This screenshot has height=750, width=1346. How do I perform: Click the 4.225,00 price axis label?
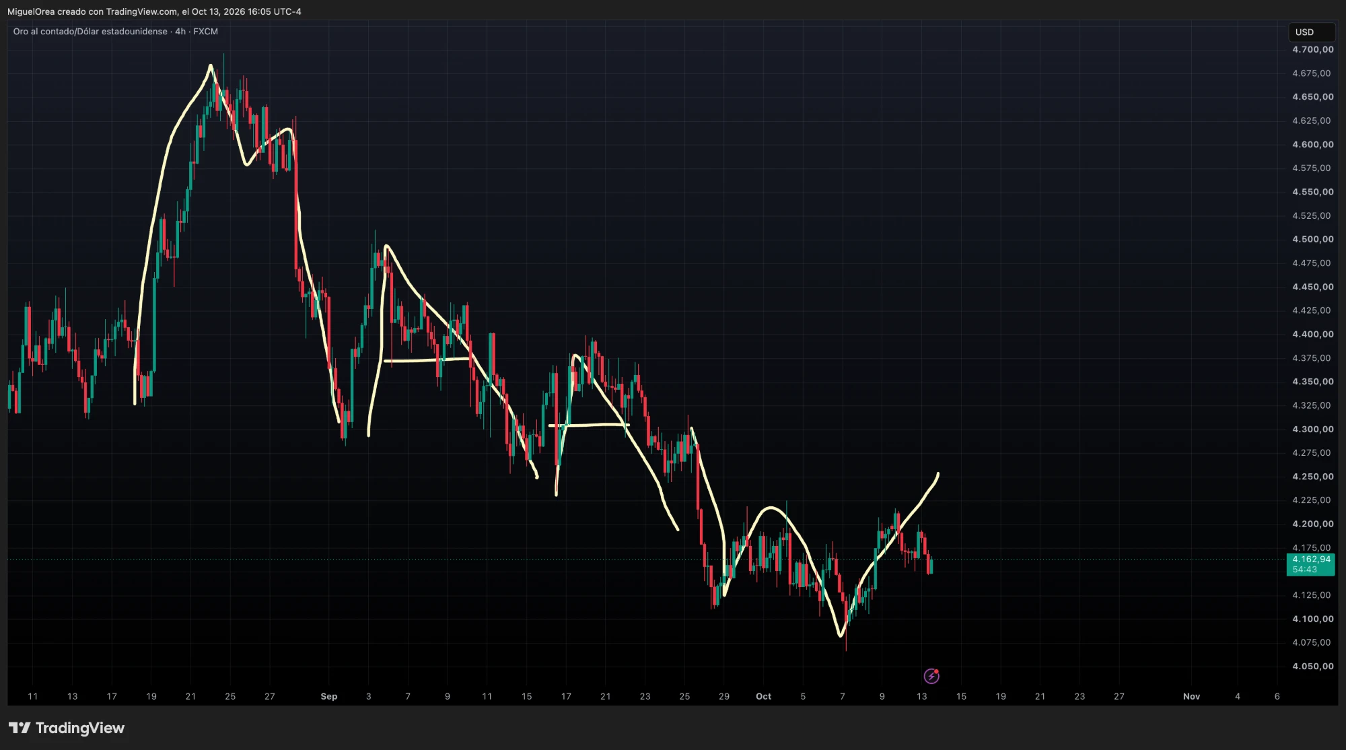coord(1311,500)
